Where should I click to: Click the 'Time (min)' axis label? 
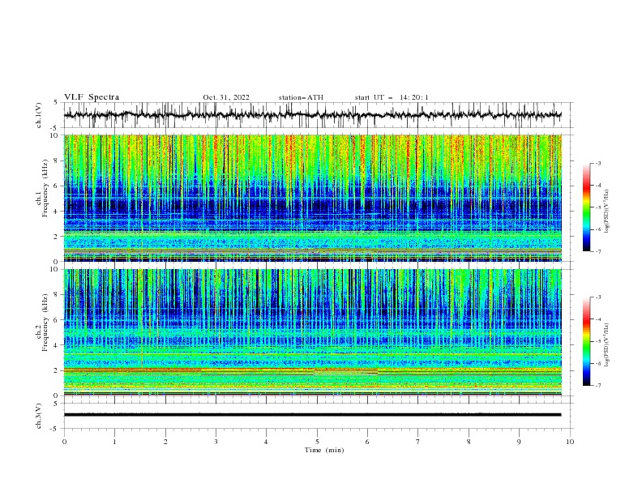324,450
